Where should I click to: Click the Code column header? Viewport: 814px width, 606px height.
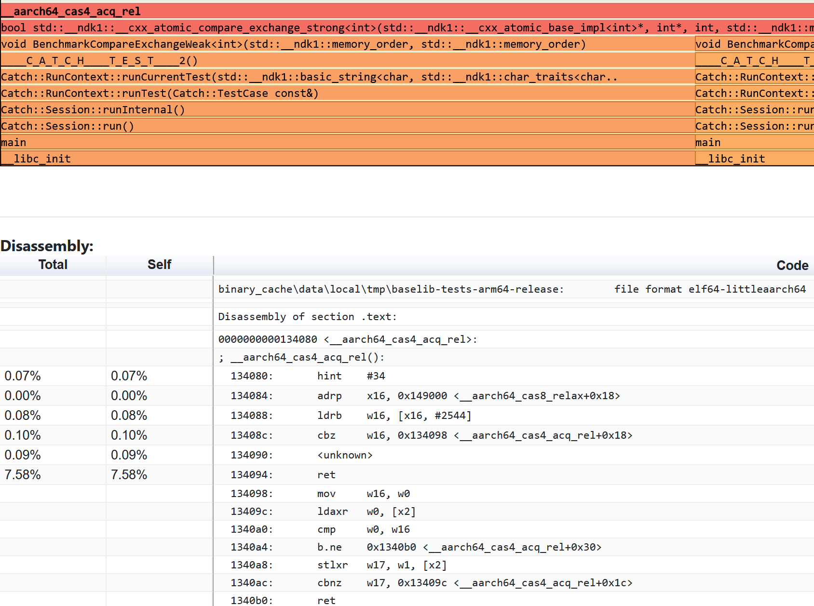coord(792,266)
